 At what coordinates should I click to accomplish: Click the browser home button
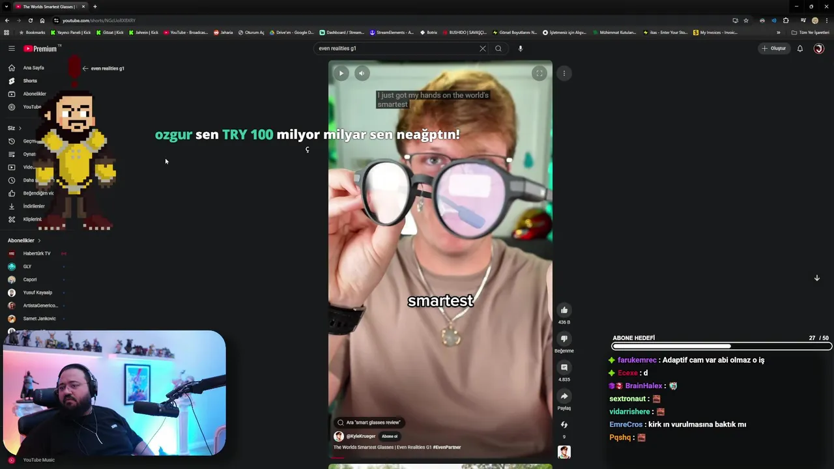click(x=42, y=20)
